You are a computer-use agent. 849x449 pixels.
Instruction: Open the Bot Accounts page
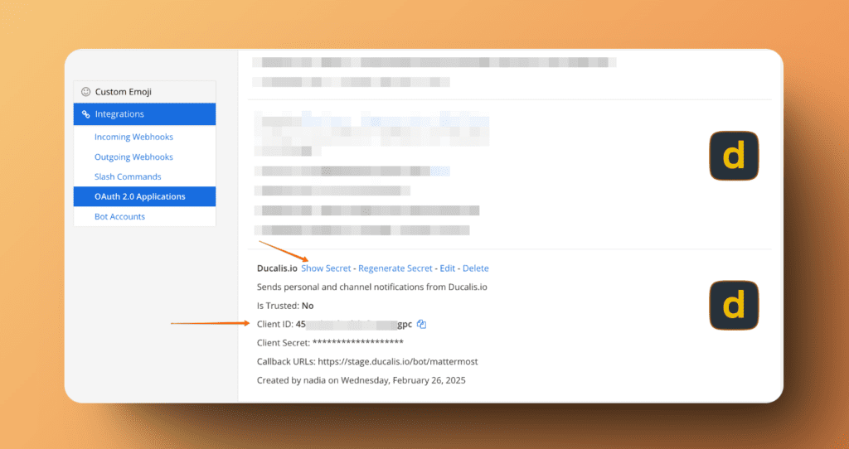[119, 216]
